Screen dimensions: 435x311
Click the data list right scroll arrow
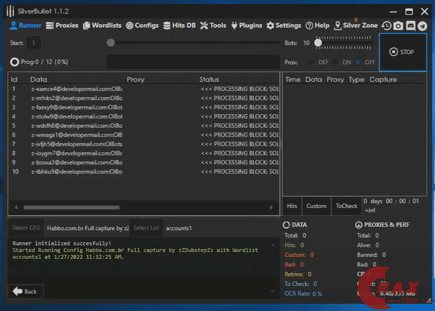(271, 207)
